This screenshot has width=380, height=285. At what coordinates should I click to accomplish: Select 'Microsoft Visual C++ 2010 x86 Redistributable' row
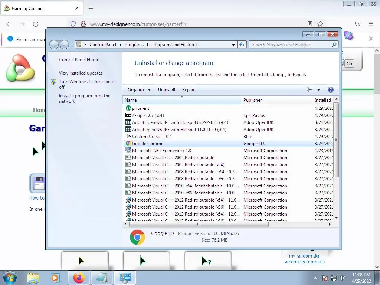[x=229, y=193]
